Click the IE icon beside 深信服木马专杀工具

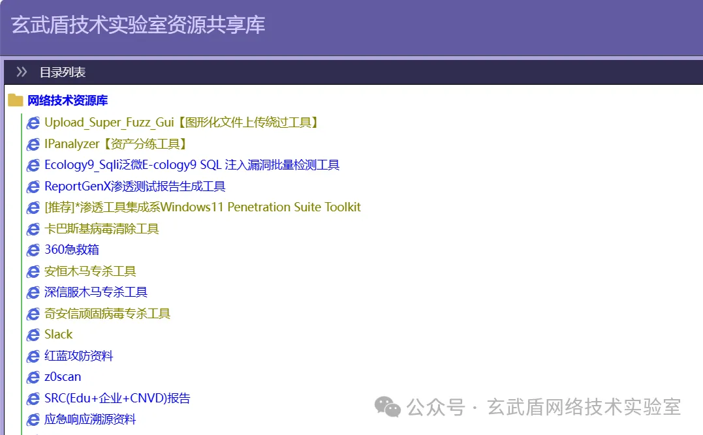(33, 293)
